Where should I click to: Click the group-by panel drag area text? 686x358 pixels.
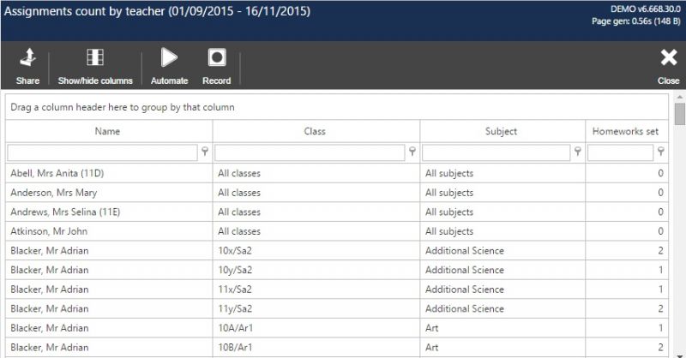123,107
